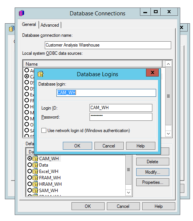Click into the Login ID field

coord(121,108)
